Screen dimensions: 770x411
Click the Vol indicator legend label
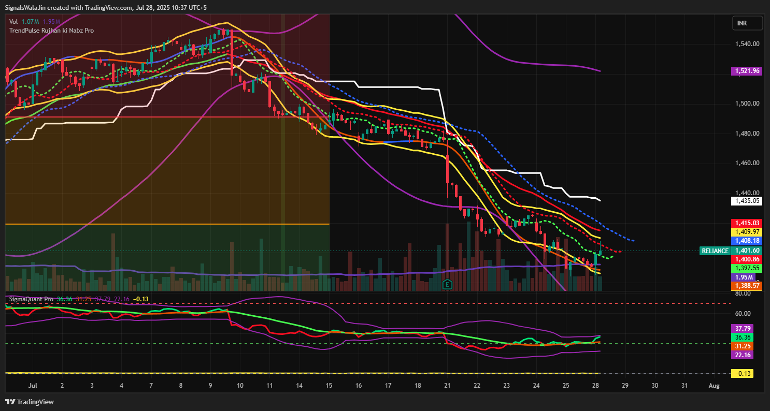click(13, 22)
